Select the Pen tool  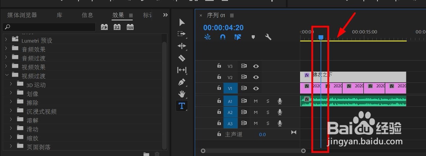(x=182, y=82)
